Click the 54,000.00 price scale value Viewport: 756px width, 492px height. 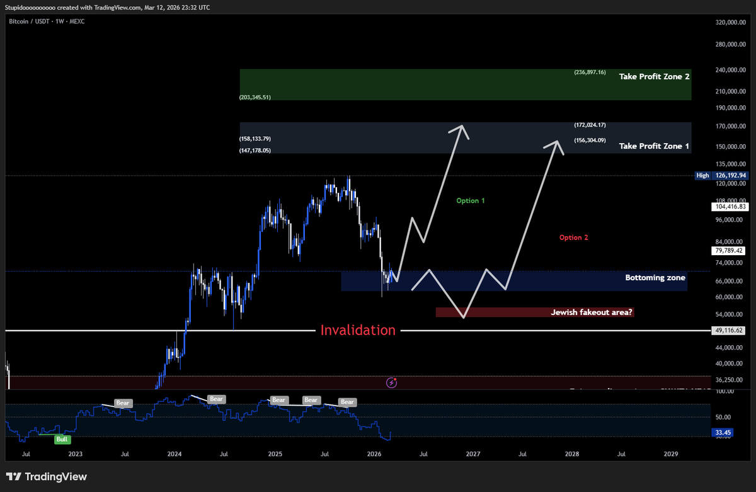click(730, 314)
